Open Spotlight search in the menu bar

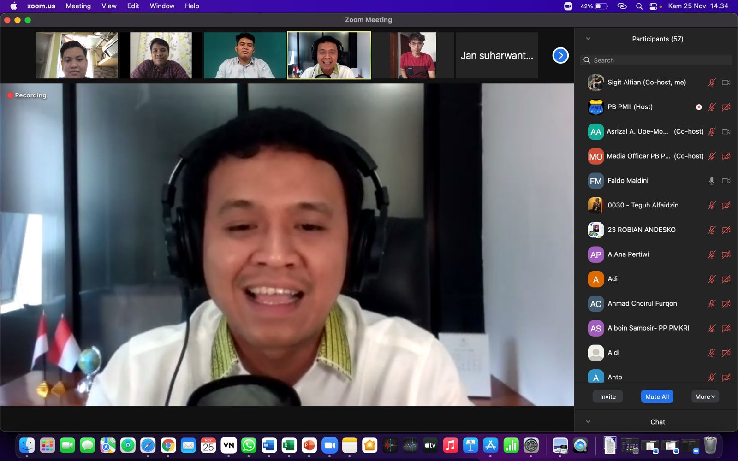639,6
